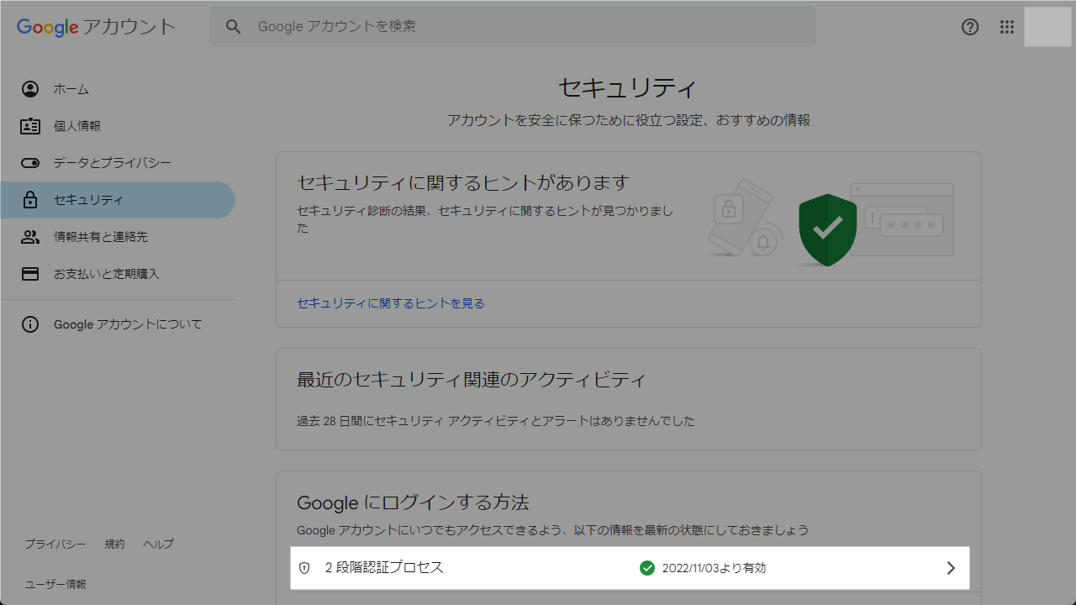Open データとプライバシー section
Viewport: 1076px width, 605px height.
(118, 163)
